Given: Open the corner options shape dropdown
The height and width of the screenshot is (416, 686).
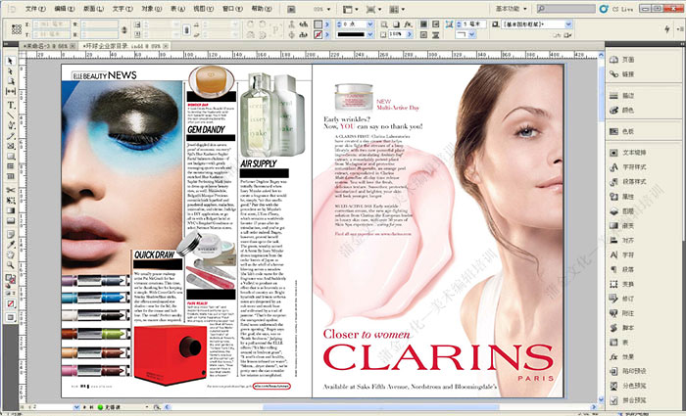Looking at the screenshot, I should pos(472,34).
